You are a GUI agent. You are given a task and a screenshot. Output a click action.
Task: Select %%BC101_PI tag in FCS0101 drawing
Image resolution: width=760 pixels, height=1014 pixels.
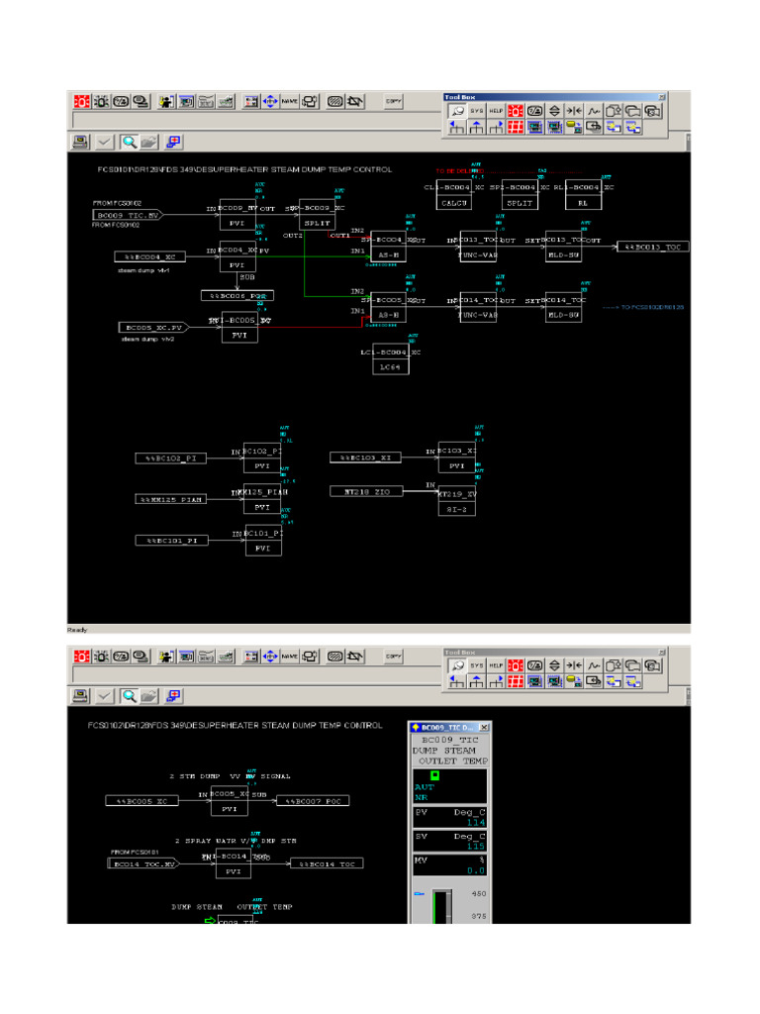[x=172, y=540]
